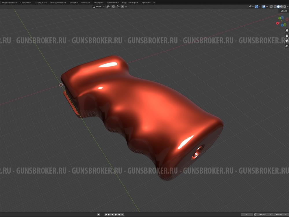Screen dimensions: 289x217
Task: Open the Рендеринг workspace tab
Action: (98, 3)
